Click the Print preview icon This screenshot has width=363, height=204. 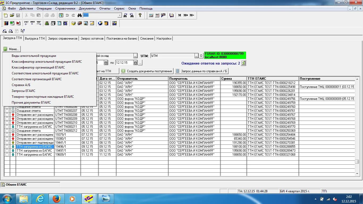[x=53, y=15]
